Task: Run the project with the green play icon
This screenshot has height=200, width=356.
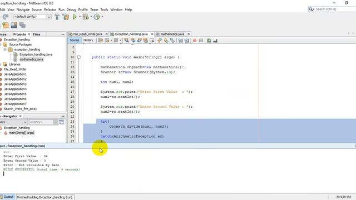Action: [75, 17]
